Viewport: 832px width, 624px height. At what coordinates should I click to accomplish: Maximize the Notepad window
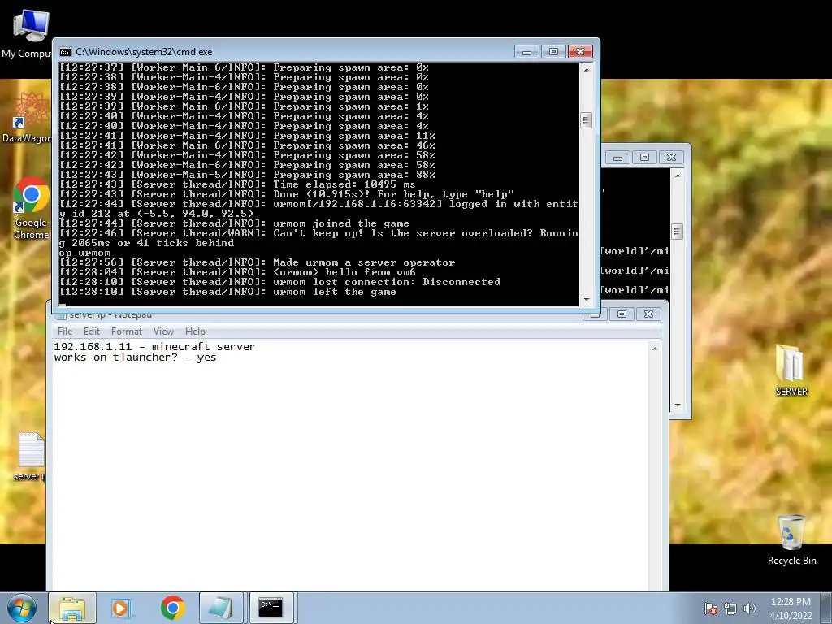(622, 314)
